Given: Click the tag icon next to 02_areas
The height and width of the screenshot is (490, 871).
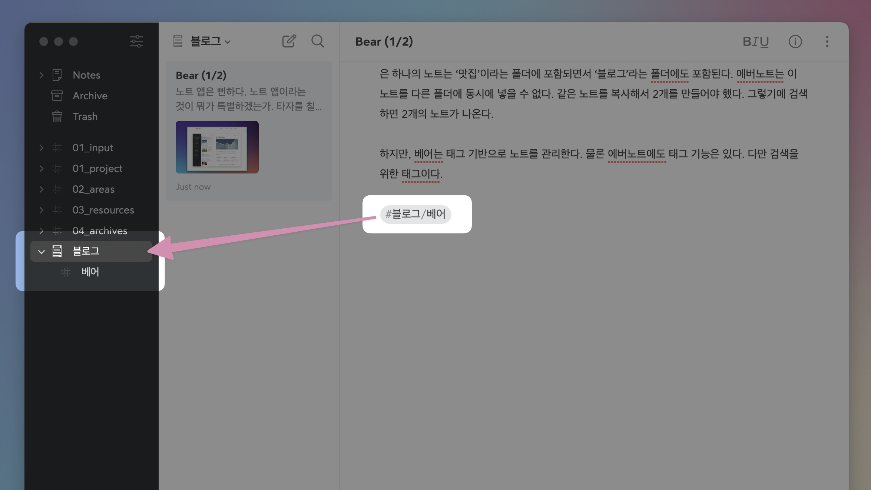Looking at the screenshot, I should (x=57, y=189).
